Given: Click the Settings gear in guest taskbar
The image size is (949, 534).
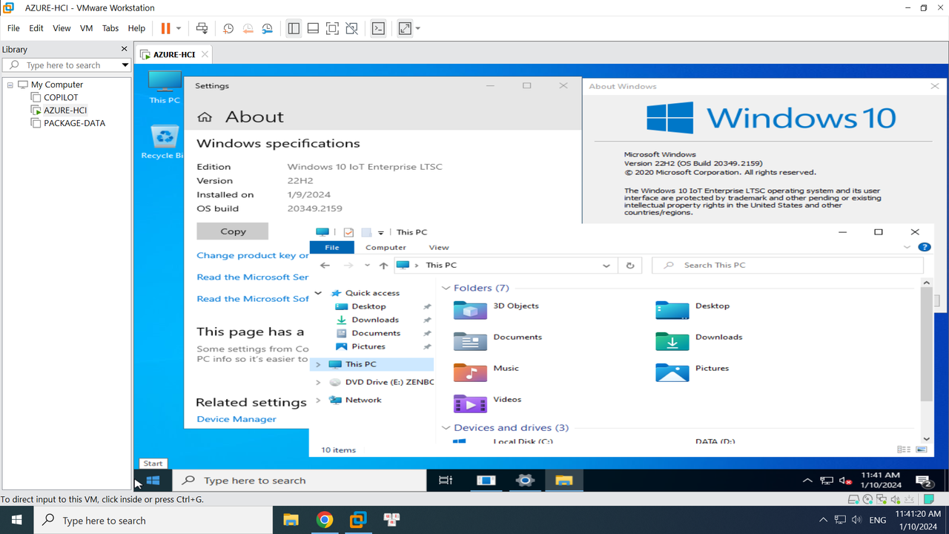Looking at the screenshot, I should point(525,481).
